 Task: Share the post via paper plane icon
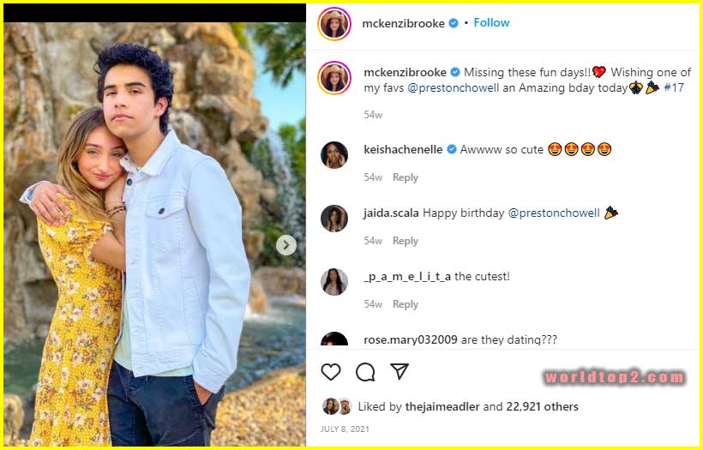click(400, 371)
